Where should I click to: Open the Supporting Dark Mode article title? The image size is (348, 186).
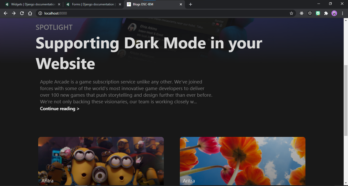coord(149,53)
